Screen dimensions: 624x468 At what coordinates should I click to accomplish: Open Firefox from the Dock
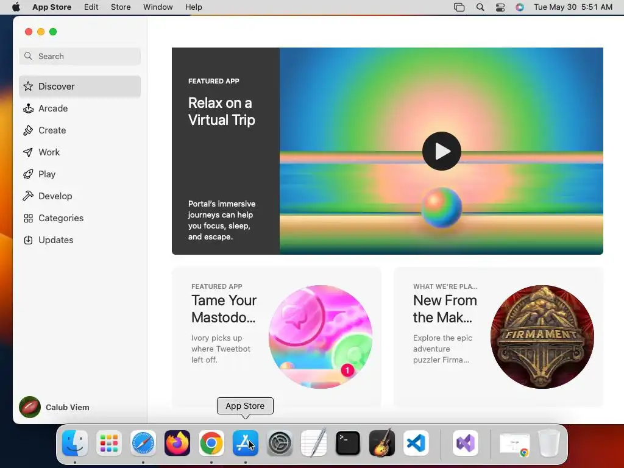(x=177, y=443)
